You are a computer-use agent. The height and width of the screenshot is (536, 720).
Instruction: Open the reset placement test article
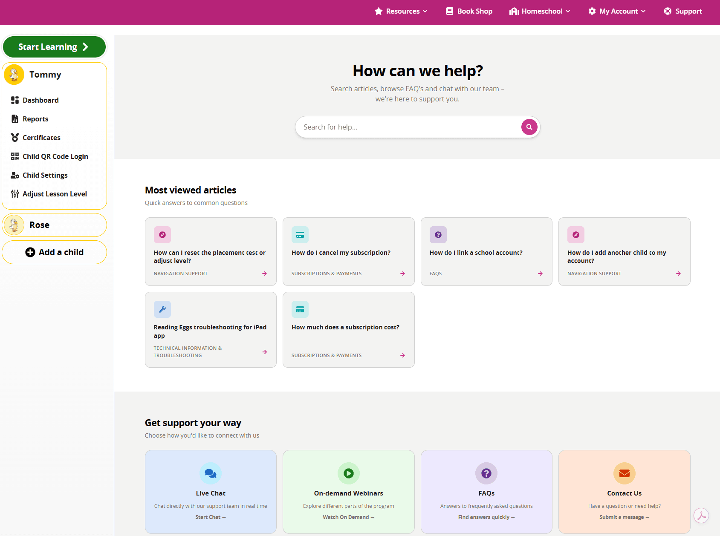pyautogui.click(x=211, y=251)
